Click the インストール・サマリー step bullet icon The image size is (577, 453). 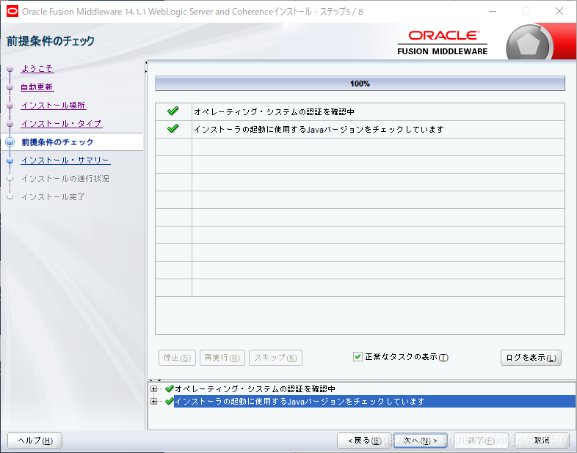coord(10,161)
